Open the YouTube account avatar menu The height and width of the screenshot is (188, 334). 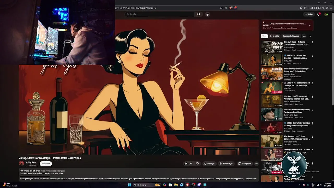pos(326,14)
